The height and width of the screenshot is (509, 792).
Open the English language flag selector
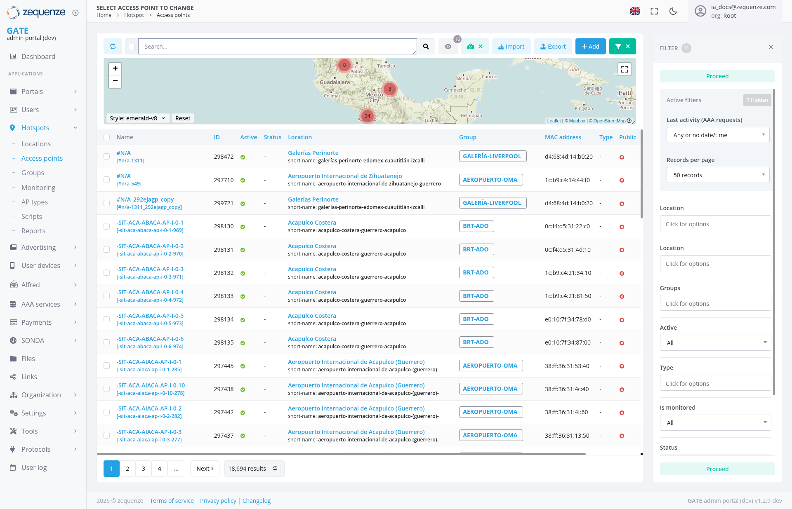tap(635, 11)
